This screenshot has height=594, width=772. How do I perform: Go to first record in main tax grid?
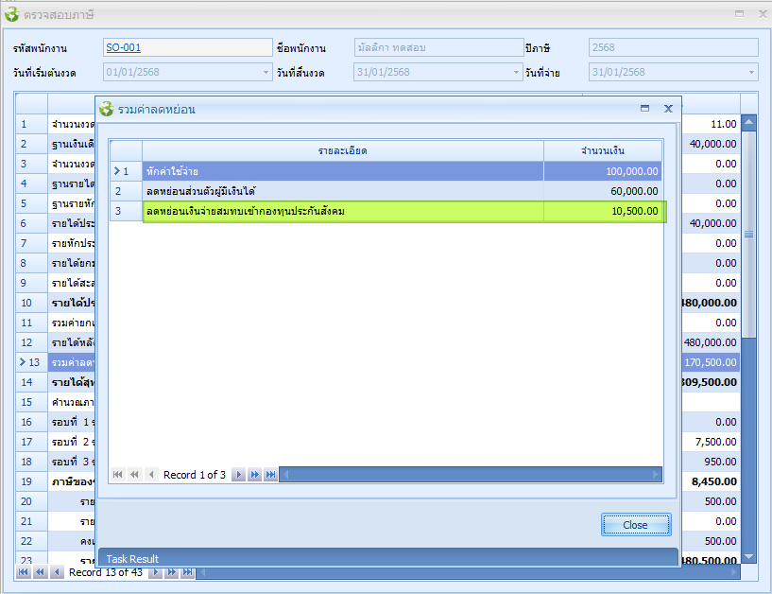(x=23, y=572)
